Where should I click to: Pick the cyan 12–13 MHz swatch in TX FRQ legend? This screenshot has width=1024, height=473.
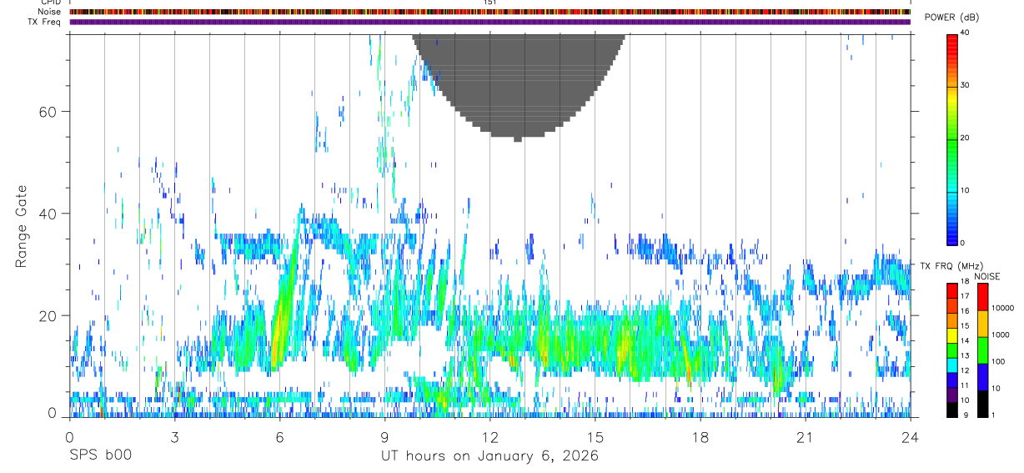(951, 364)
